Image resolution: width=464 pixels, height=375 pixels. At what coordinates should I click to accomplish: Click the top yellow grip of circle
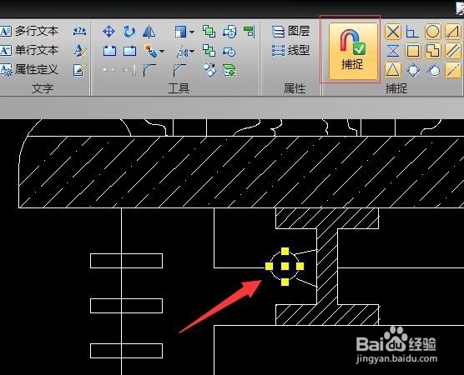coord(285,251)
